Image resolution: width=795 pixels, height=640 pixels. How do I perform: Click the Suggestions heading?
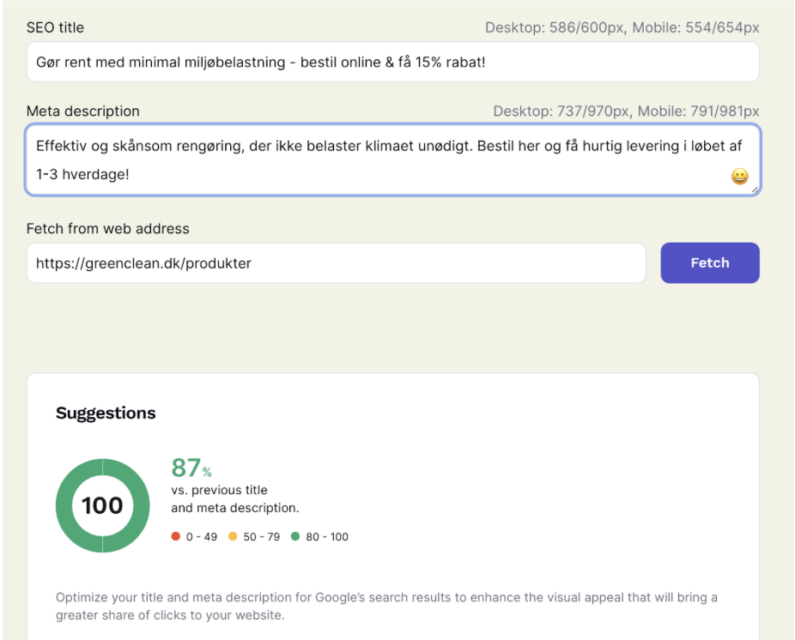106,413
